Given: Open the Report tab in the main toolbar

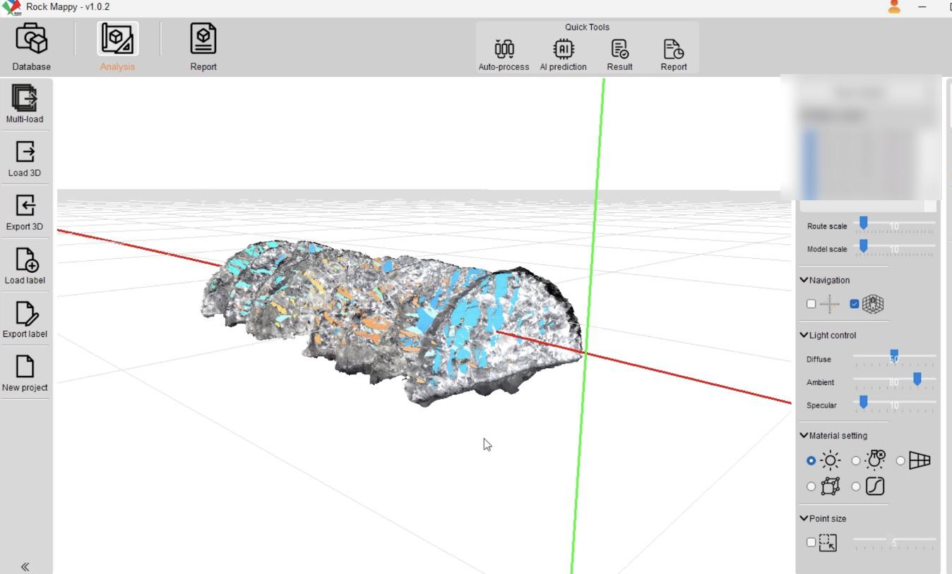Looking at the screenshot, I should click(203, 47).
